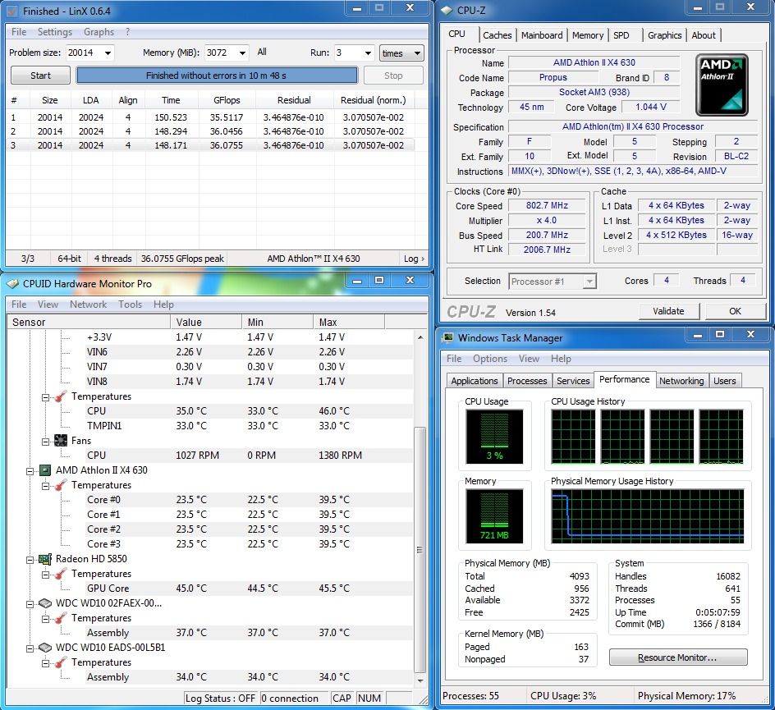Click the Fans sensor group icon

[x=61, y=441]
